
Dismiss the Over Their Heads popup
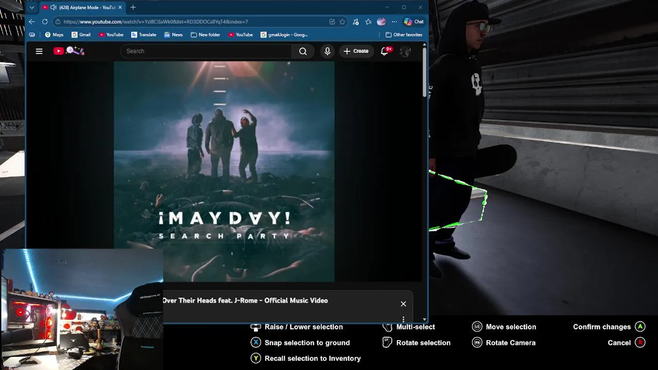[x=404, y=304]
